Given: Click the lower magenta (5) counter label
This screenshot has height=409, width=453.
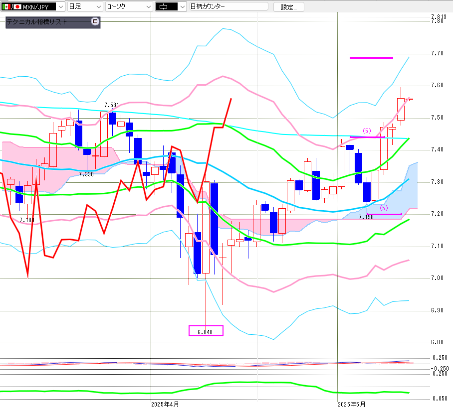Looking at the screenshot, I should [x=384, y=208].
